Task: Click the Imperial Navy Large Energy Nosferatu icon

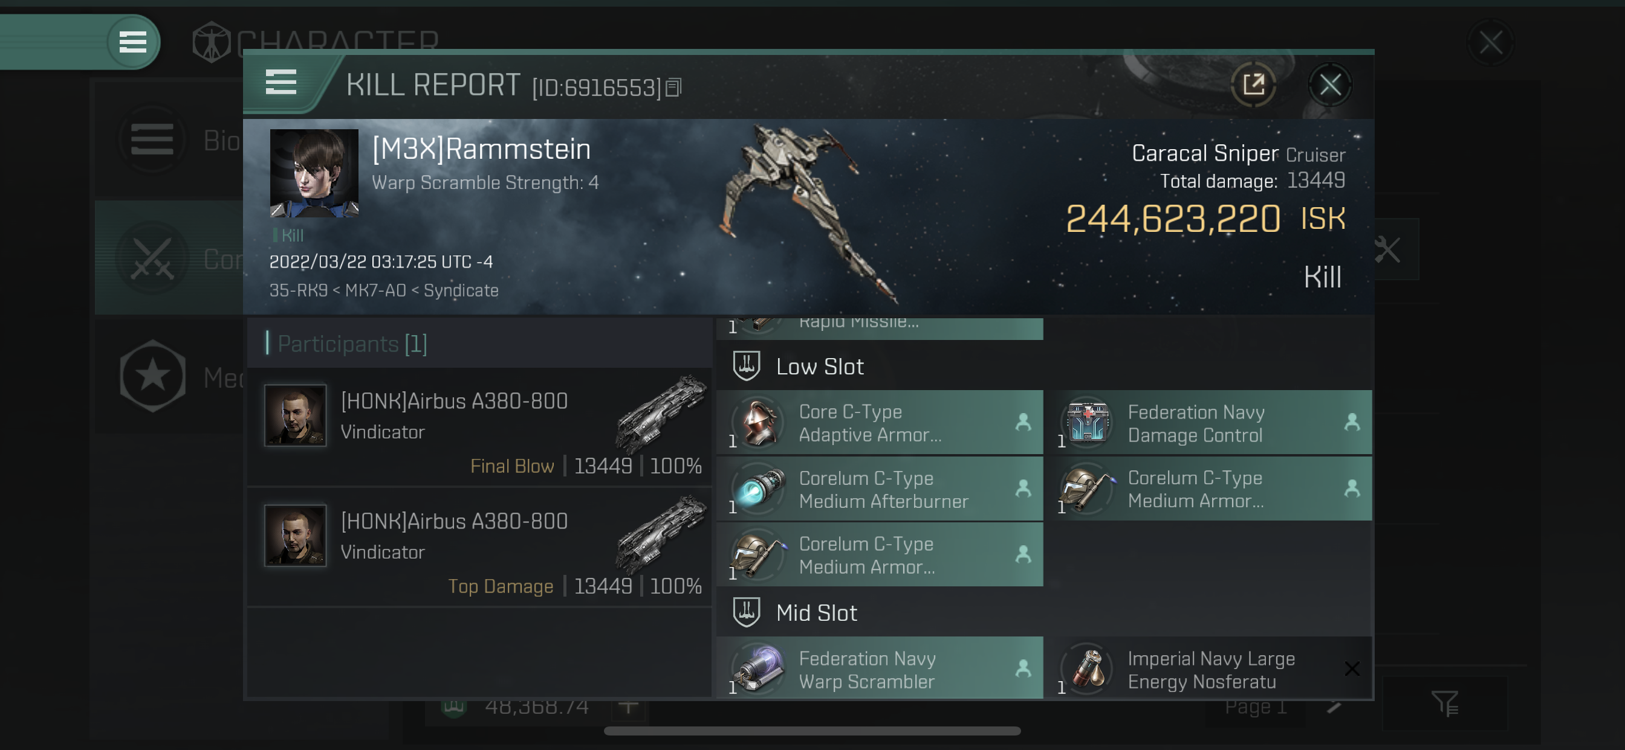Action: point(1090,667)
